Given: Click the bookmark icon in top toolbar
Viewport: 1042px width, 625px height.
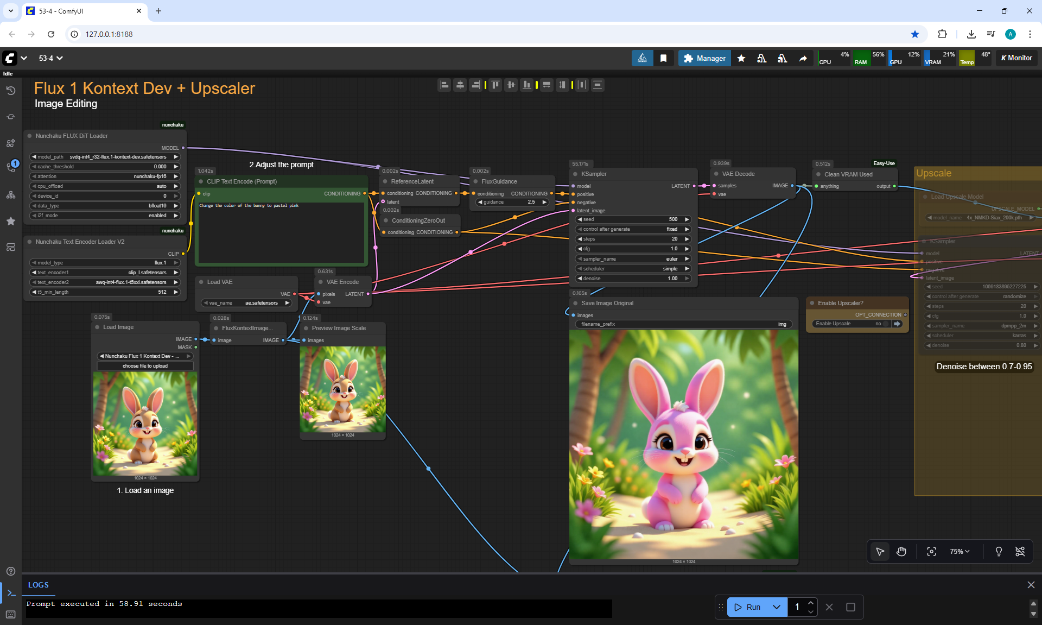Looking at the screenshot, I should pos(663,58).
